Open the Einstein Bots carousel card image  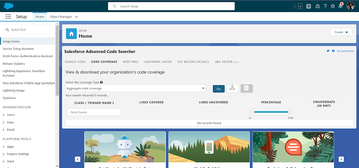pos(125,147)
